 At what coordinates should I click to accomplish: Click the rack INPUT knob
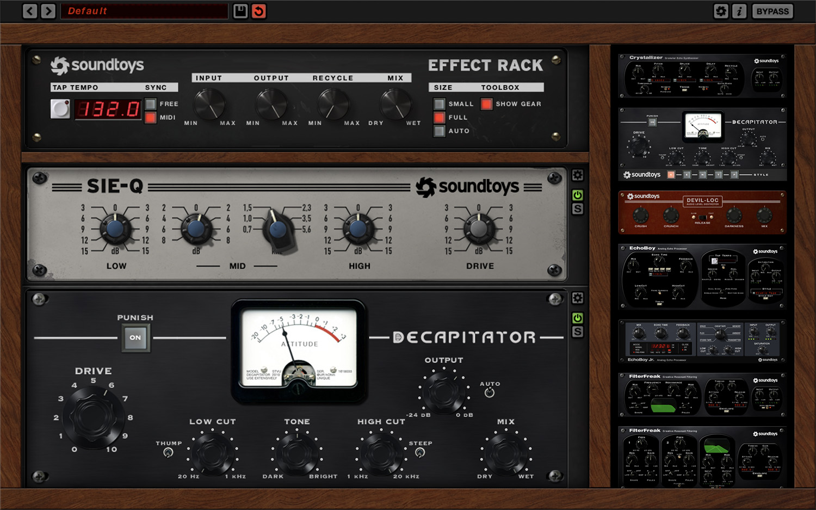coord(209,105)
